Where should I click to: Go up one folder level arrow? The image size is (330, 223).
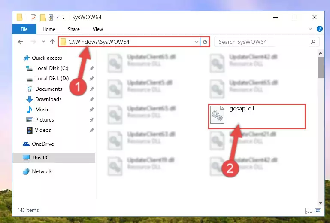(52, 42)
